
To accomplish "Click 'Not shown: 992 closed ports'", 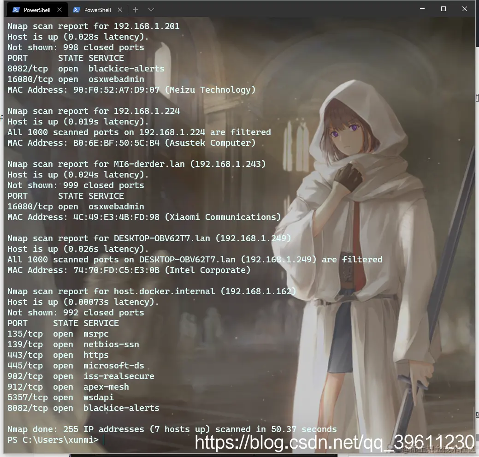I will pyautogui.click(x=76, y=313).
